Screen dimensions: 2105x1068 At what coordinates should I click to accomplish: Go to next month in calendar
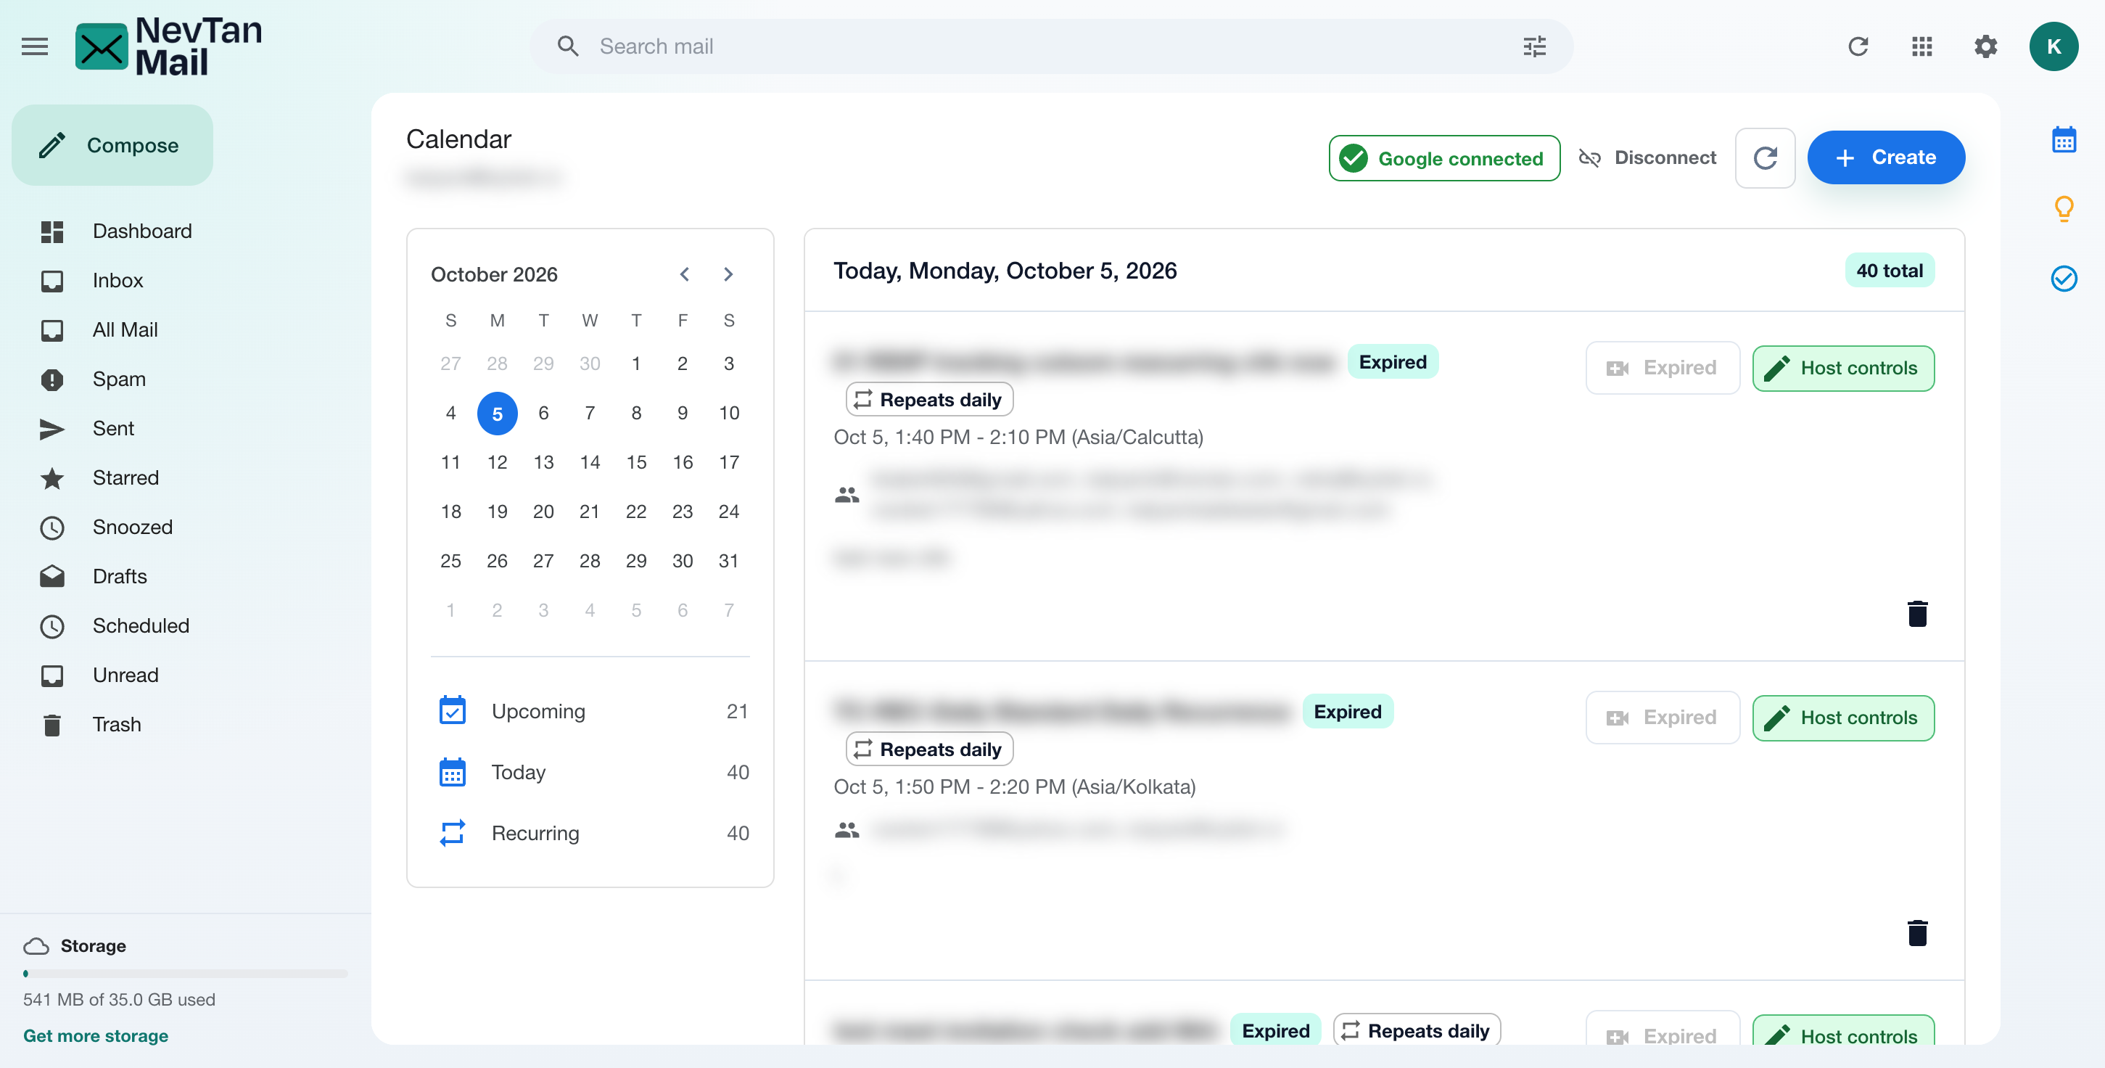728,274
